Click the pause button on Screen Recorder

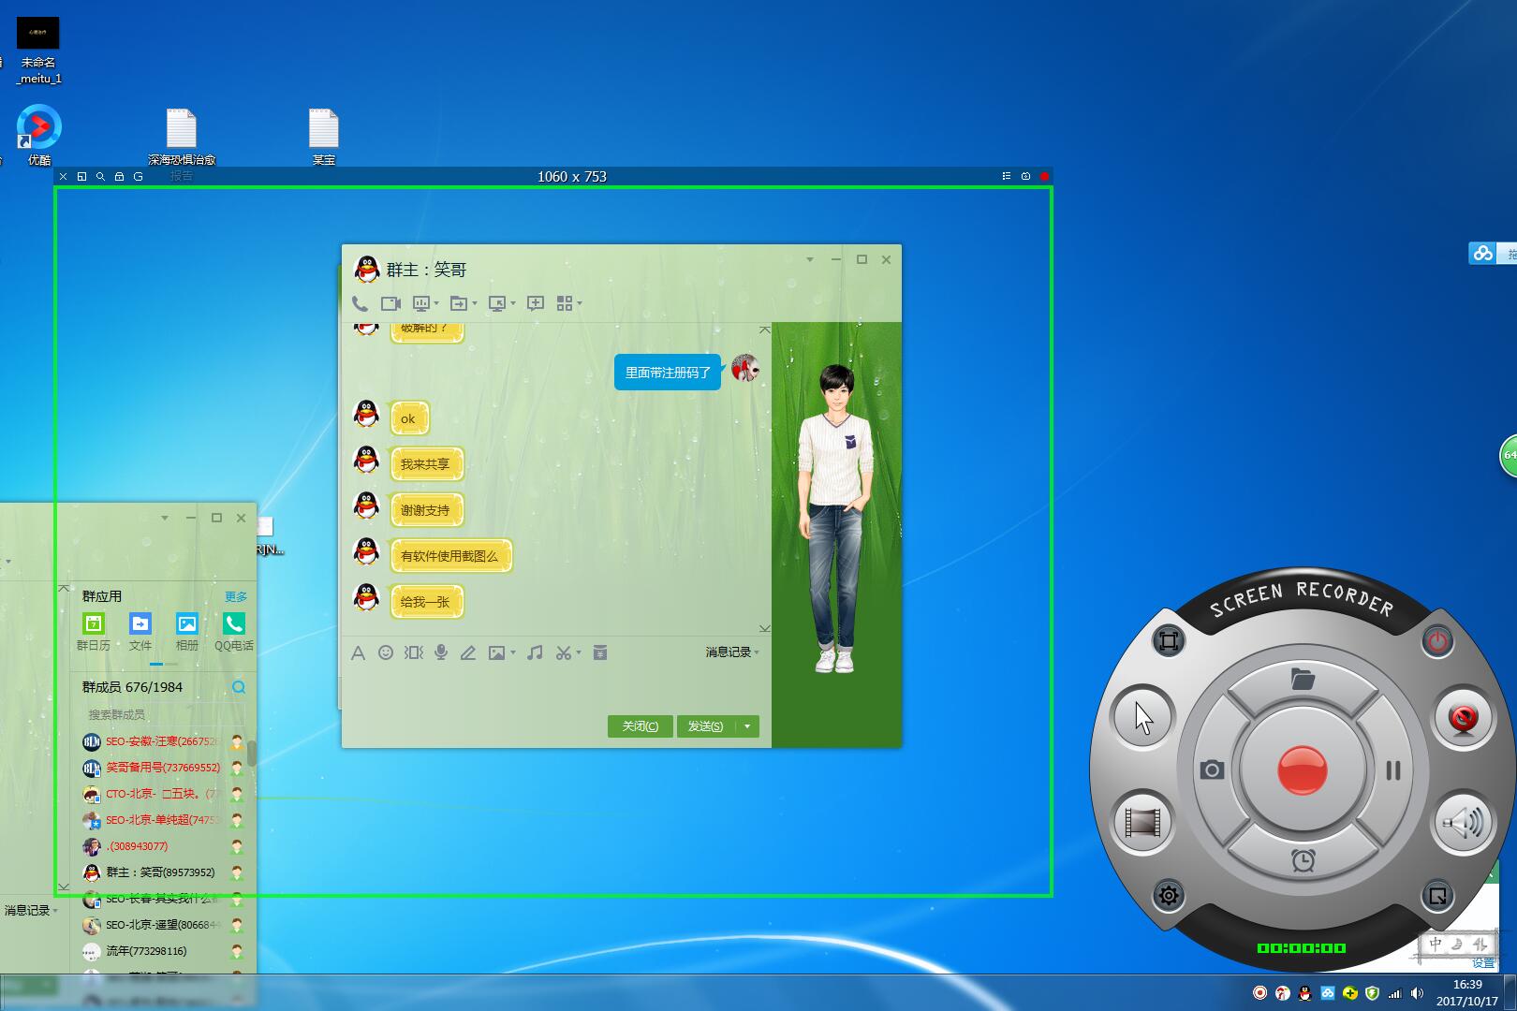[x=1393, y=770]
